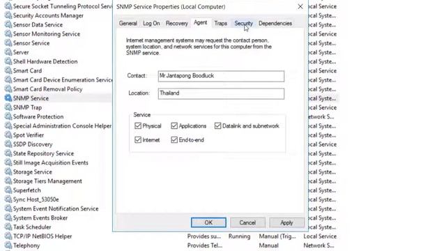
Task: Click the highlighted SNMP Service gear icon
Action: [x=8, y=98]
